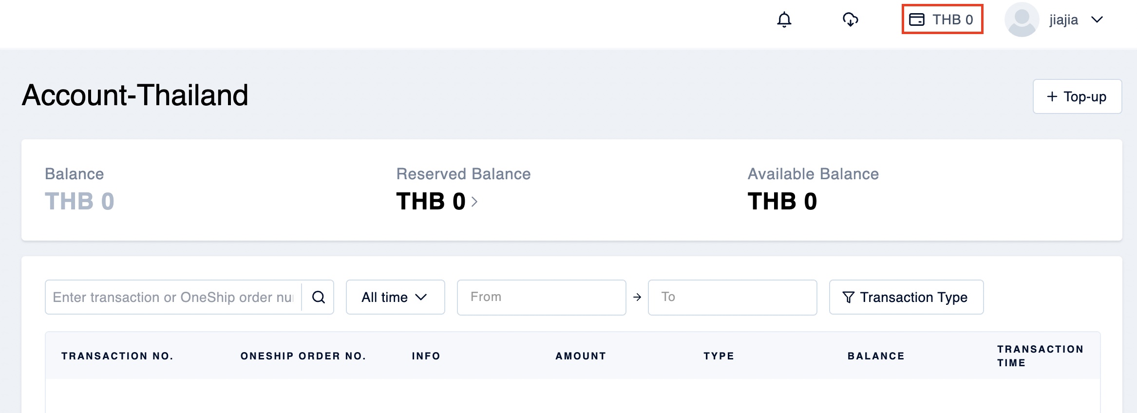1137x413 pixels.
Task: Open the Transaction Type filter
Action: pyautogui.click(x=906, y=297)
